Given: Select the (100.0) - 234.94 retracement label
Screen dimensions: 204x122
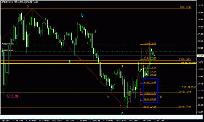Looking at the screenshot, I should pos(149,107).
